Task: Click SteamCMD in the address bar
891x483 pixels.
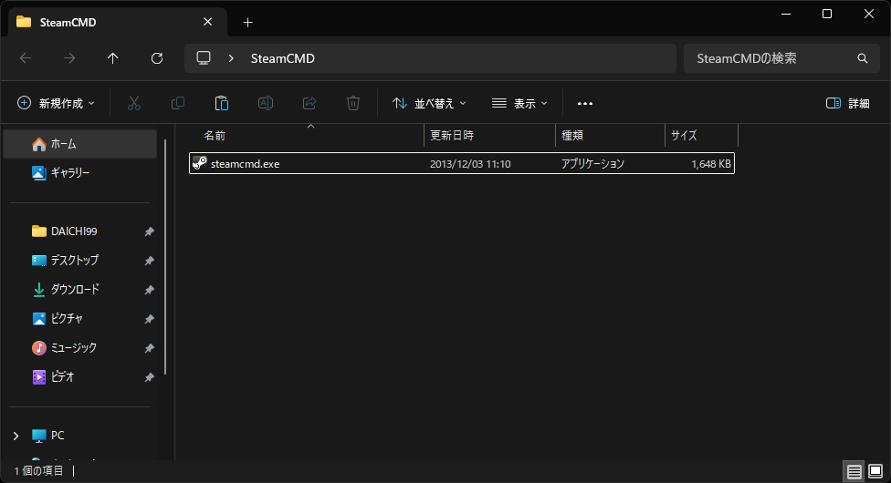Action: (282, 58)
